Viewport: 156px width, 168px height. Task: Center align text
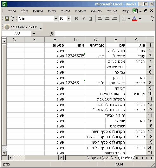tap(107, 19)
